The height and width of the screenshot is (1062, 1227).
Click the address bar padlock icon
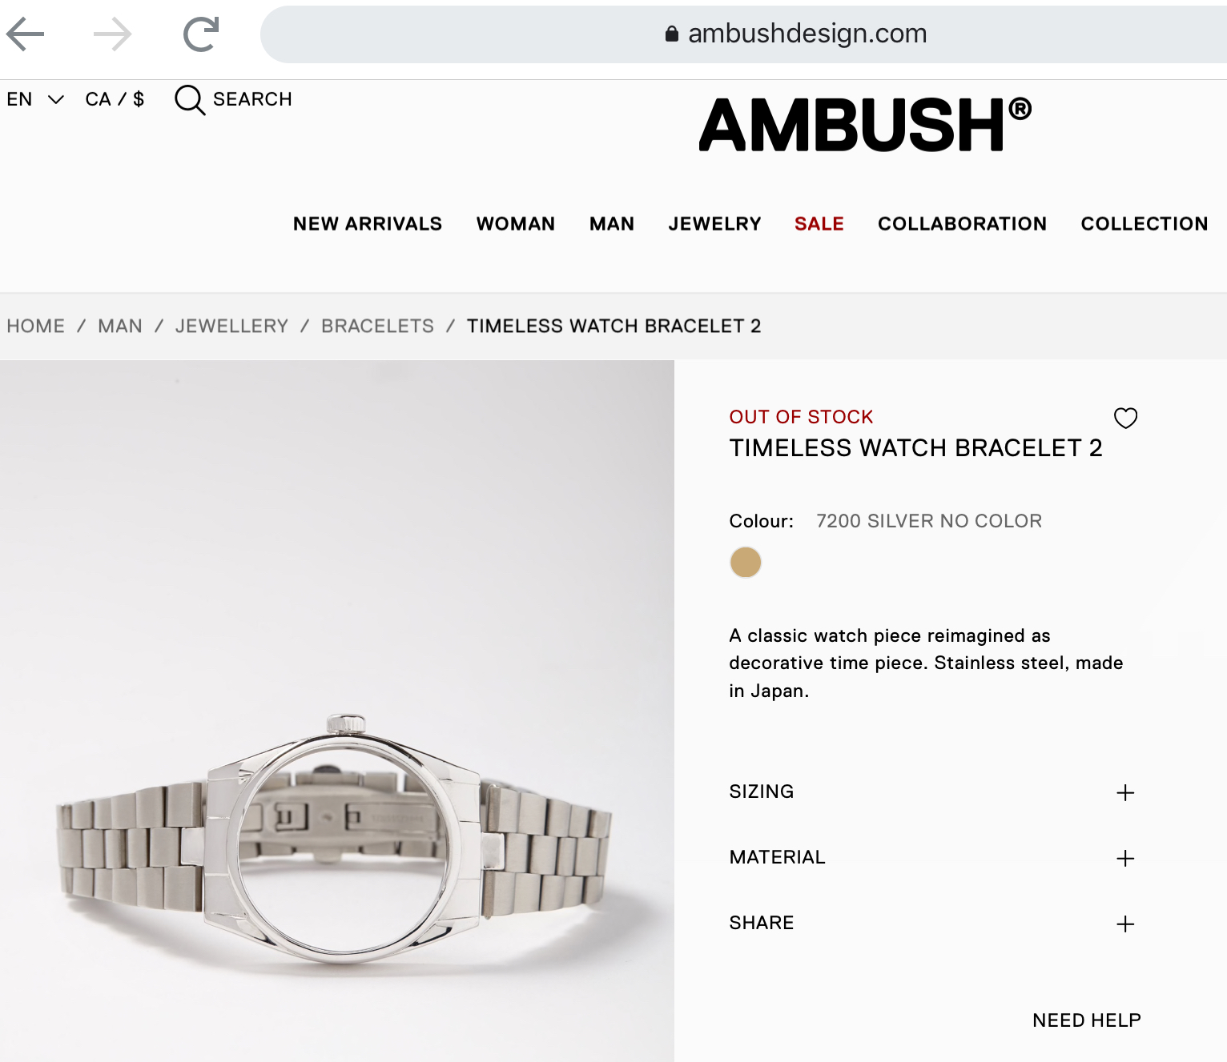pos(672,34)
